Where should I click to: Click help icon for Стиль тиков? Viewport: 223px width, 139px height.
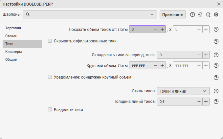[x=216, y=91]
